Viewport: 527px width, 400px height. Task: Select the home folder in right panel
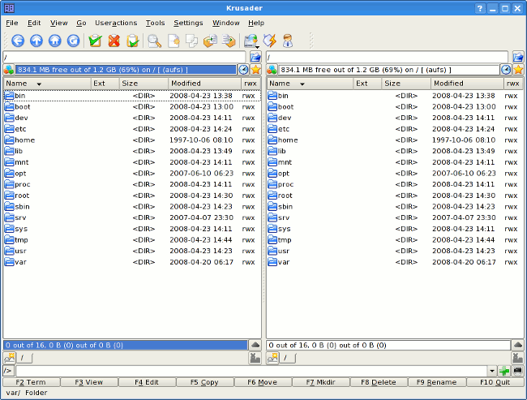coord(395,140)
